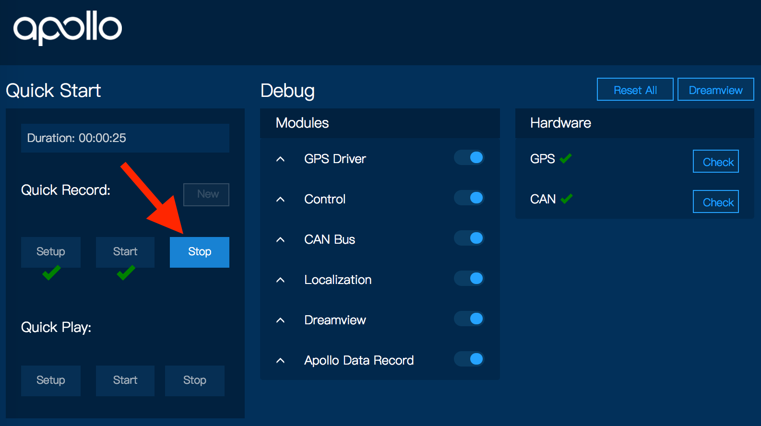
Task: Toggle the GPS Driver module switch
Action: click(x=469, y=157)
